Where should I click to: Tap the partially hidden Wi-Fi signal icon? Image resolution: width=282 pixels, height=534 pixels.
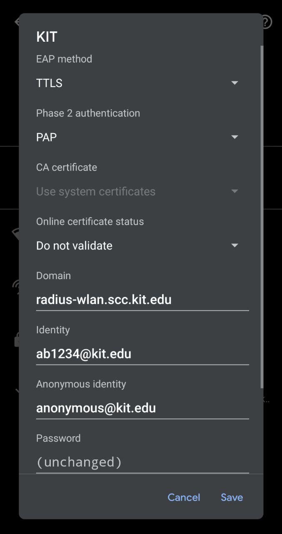pyautogui.click(x=15, y=234)
